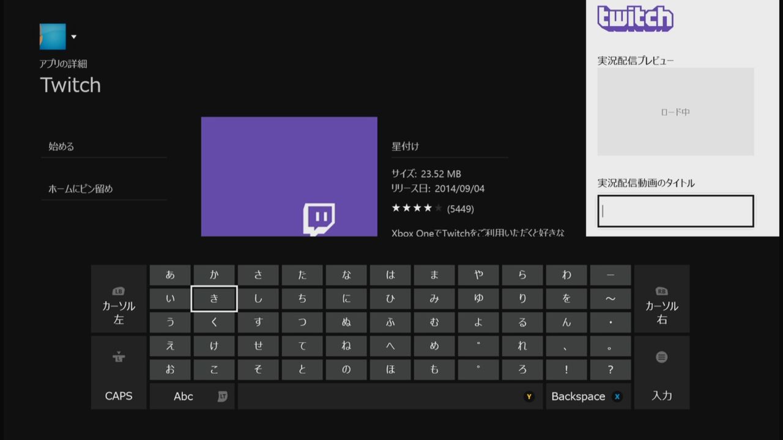Click the Twitch logo in side panel
The image size is (783, 440).
[635, 18]
